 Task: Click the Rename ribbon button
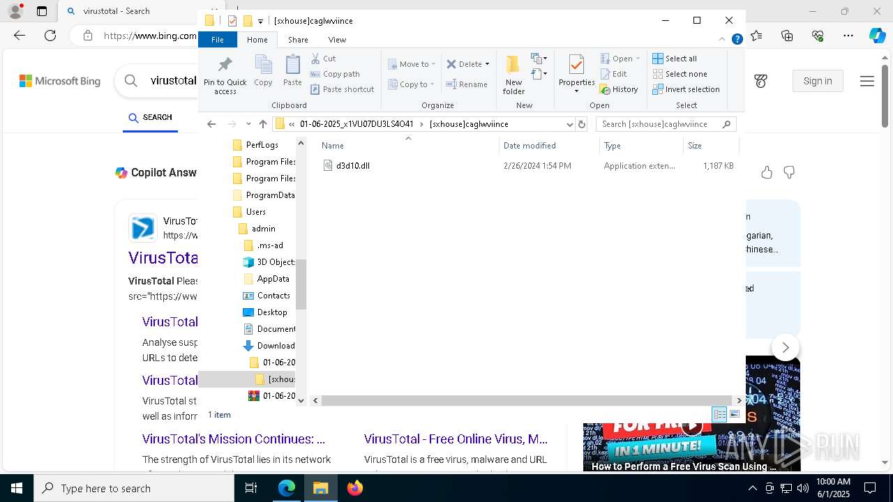click(x=467, y=84)
